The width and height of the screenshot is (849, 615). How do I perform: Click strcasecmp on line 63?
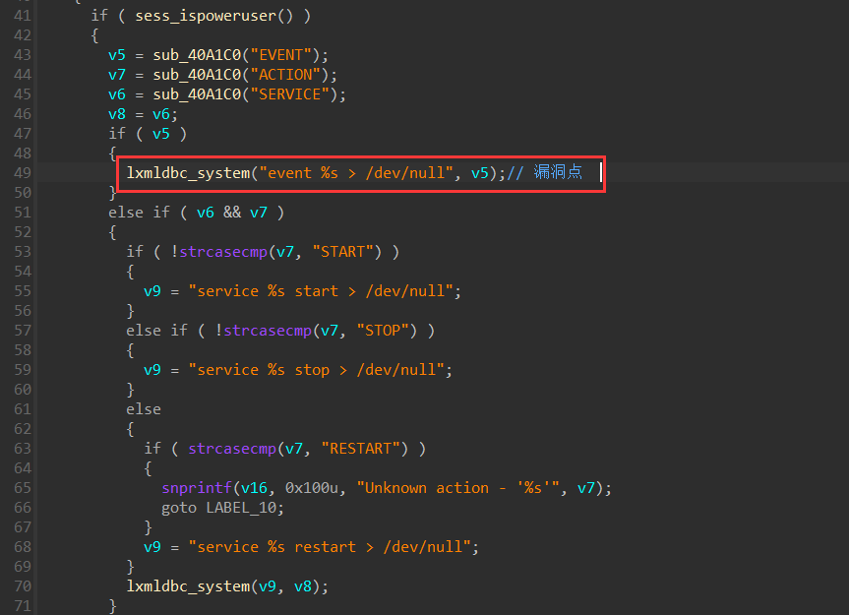232,449
